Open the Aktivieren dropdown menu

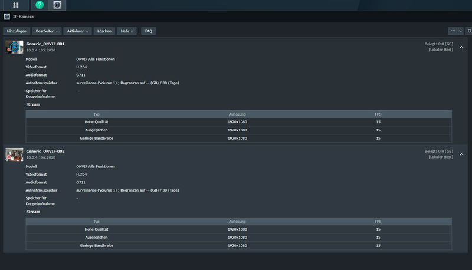coord(78,31)
